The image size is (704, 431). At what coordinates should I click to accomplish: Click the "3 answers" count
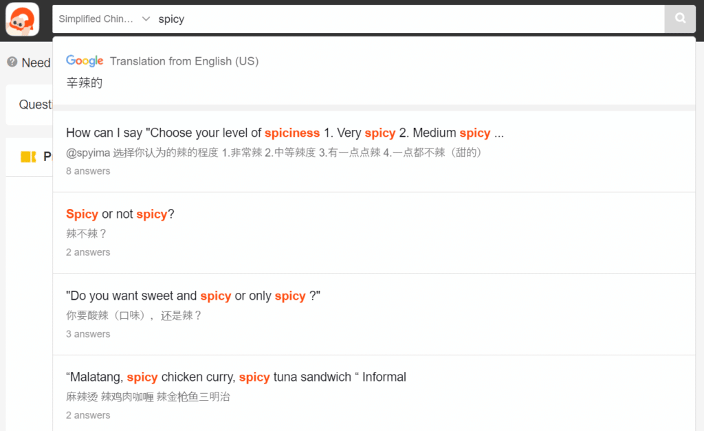click(88, 334)
